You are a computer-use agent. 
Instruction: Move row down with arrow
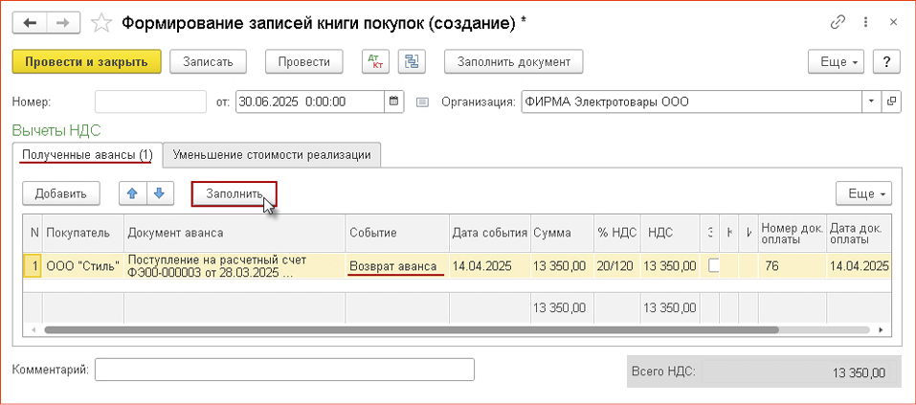pyautogui.click(x=158, y=193)
